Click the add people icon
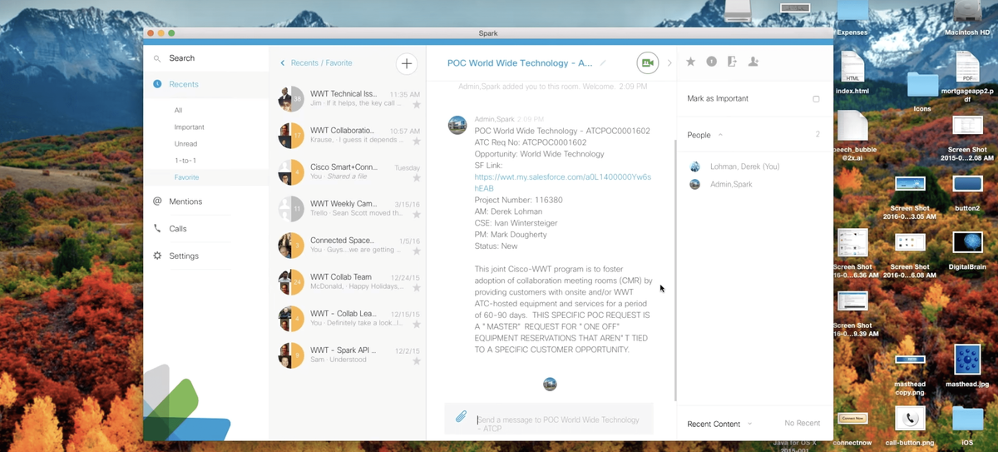 click(x=753, y=62)
